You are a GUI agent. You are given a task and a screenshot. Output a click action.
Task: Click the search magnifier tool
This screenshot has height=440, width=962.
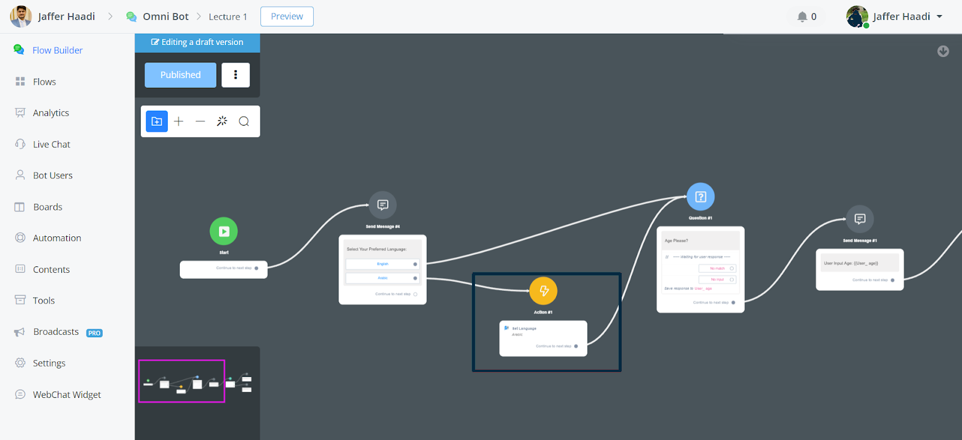[x=244, y=121]
